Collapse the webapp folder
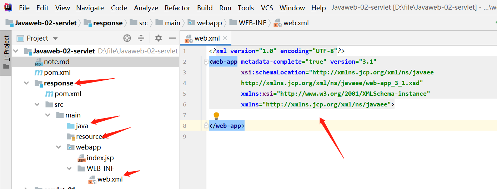 point(58,147)
